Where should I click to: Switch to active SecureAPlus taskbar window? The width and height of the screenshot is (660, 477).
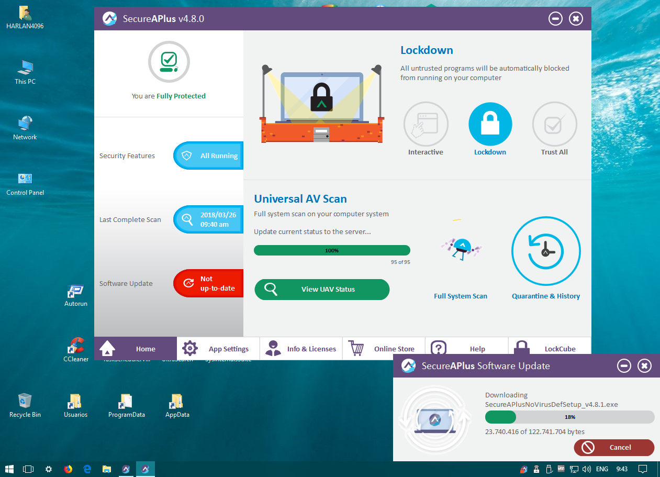coord(146,469)
